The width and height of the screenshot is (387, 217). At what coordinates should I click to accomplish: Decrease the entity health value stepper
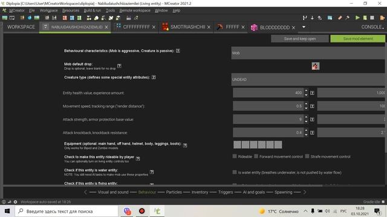point(306,95)
